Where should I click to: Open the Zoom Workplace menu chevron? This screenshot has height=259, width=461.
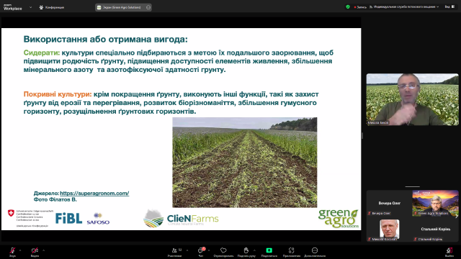click(30, 7)
